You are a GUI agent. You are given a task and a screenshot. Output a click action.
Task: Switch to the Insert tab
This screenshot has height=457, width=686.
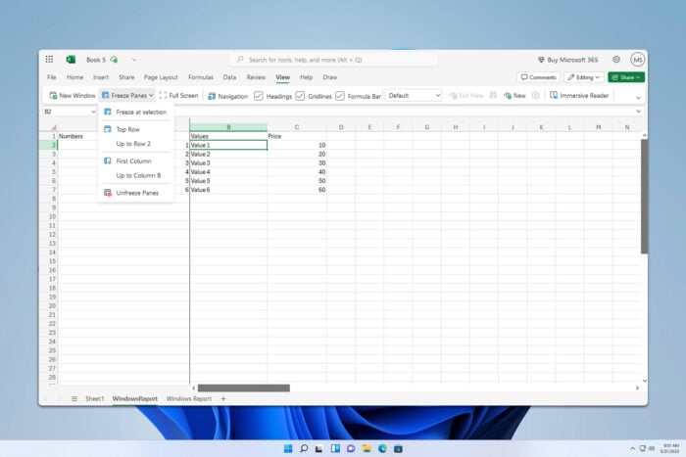[x=101, y=77]
